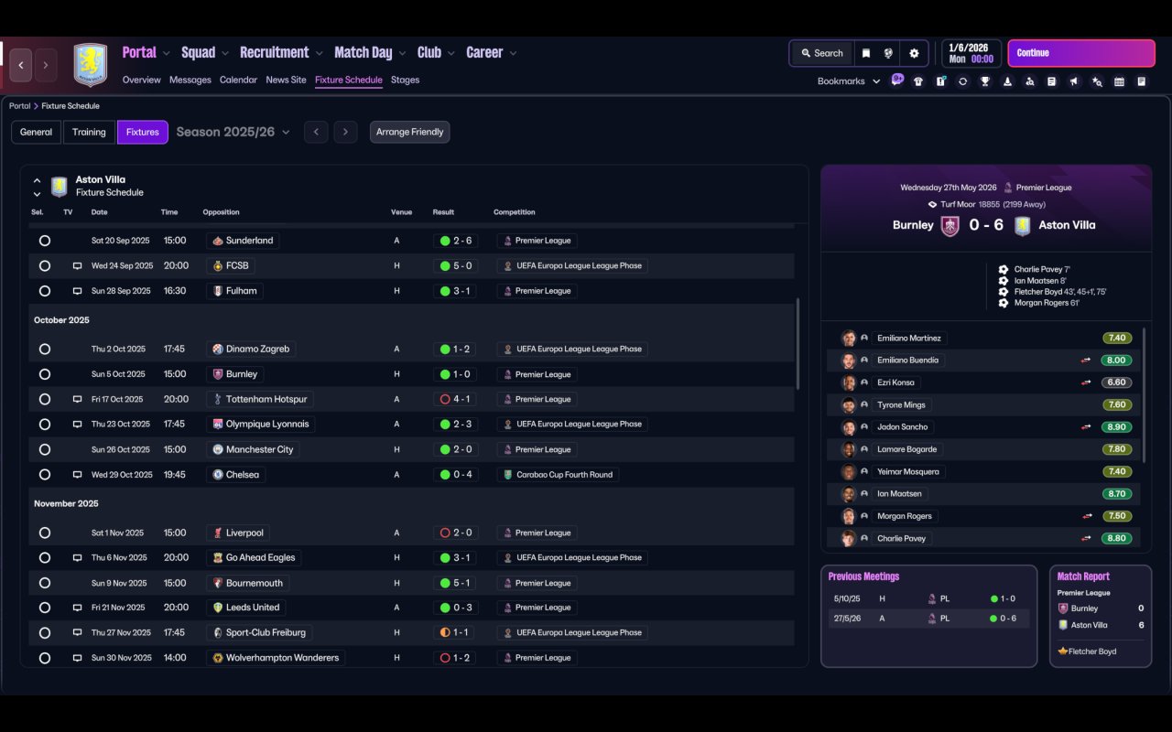Click the circular arrows icon in bookmarks bar
This screenshot has height=732, width=1172.
pos(962,81)
